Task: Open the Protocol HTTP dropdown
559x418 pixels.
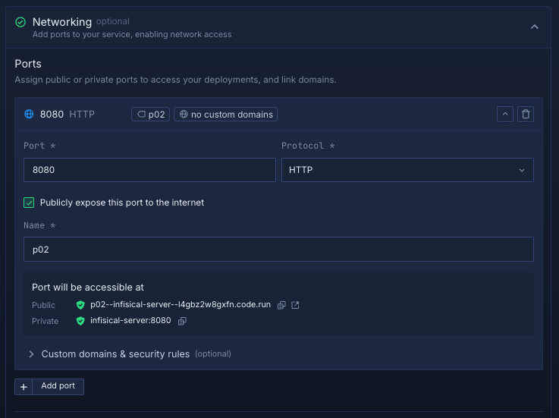Action: click(x=407, y=170)
